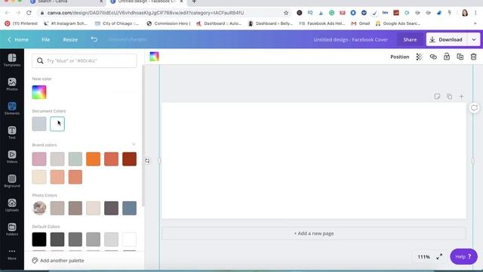Open the Pinterest bookmark

pos(21,23)
